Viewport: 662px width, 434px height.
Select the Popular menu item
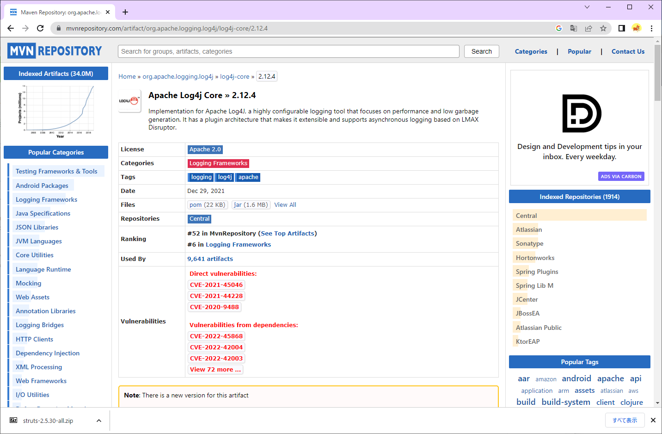pos(579,51)
